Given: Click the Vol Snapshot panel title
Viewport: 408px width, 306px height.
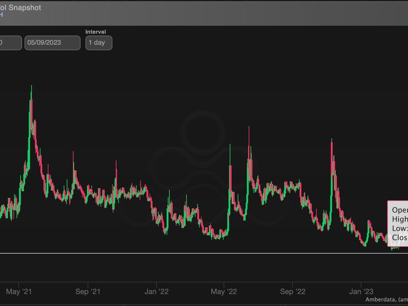Looking at the screenshot, I should point(20,8).
